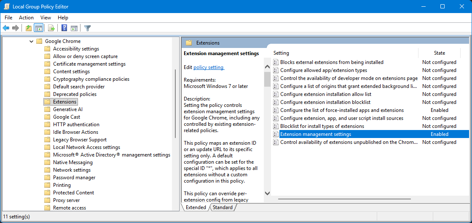Open the Help menu
Image resolution: width=472 pixels, height=223 pixels.
pos(63,18)
